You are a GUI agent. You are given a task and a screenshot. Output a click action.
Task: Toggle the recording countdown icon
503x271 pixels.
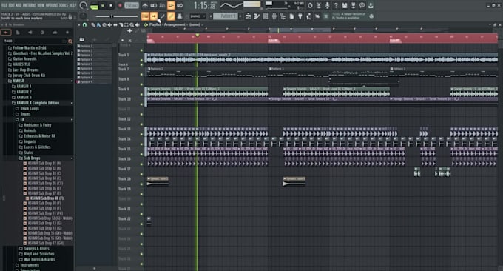(x=162, y=5)
